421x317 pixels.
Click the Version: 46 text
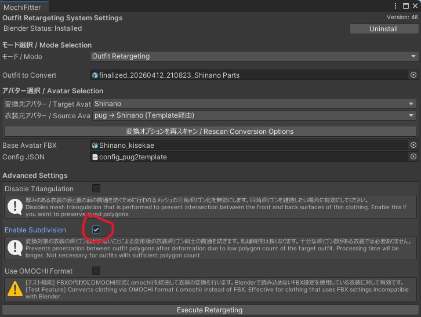pos(402,17)
